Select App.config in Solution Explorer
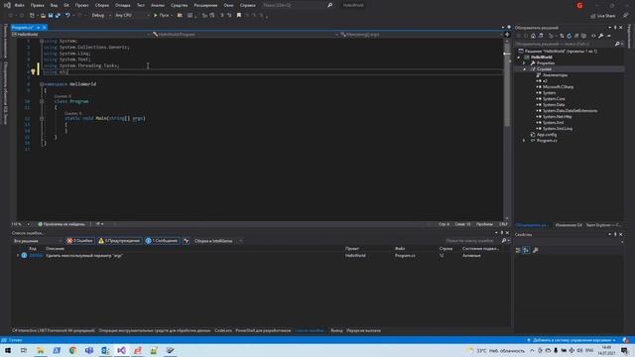This screenshot has width=635, height=357. pyautogui.click(x=547, y=135)
